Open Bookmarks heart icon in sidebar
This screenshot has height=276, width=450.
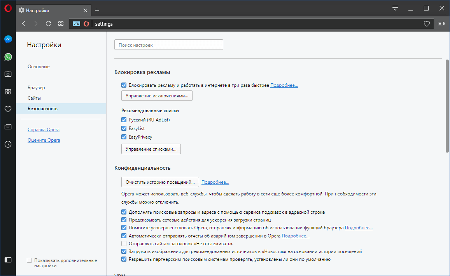pos(8,109)
